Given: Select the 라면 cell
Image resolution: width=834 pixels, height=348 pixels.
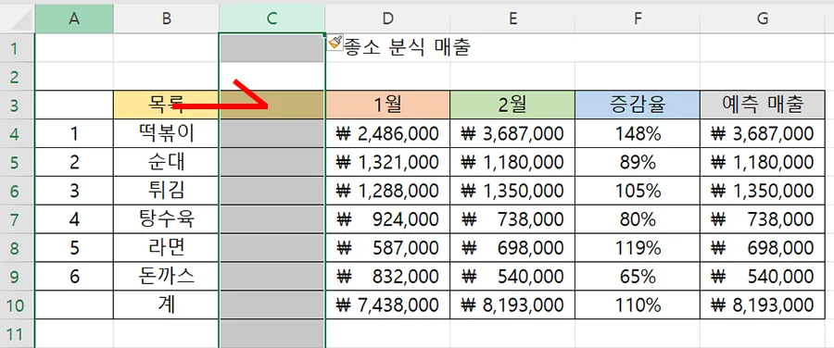Looking at the screenshot, I should (x=167, y=248).
